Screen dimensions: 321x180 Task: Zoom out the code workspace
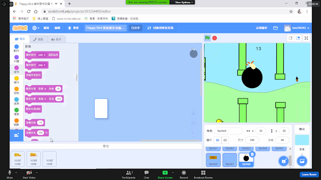193,123
